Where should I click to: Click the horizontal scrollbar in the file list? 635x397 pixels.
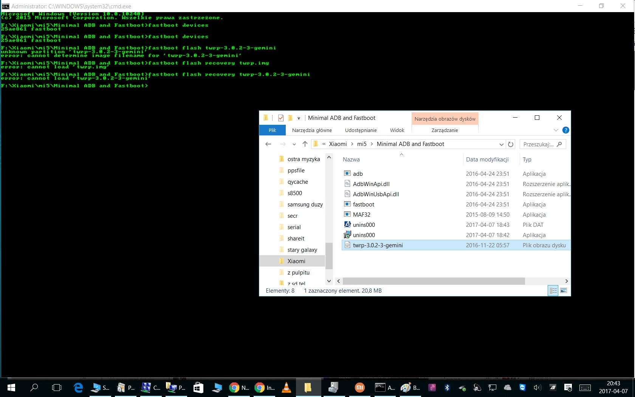[x=434, y=281]
